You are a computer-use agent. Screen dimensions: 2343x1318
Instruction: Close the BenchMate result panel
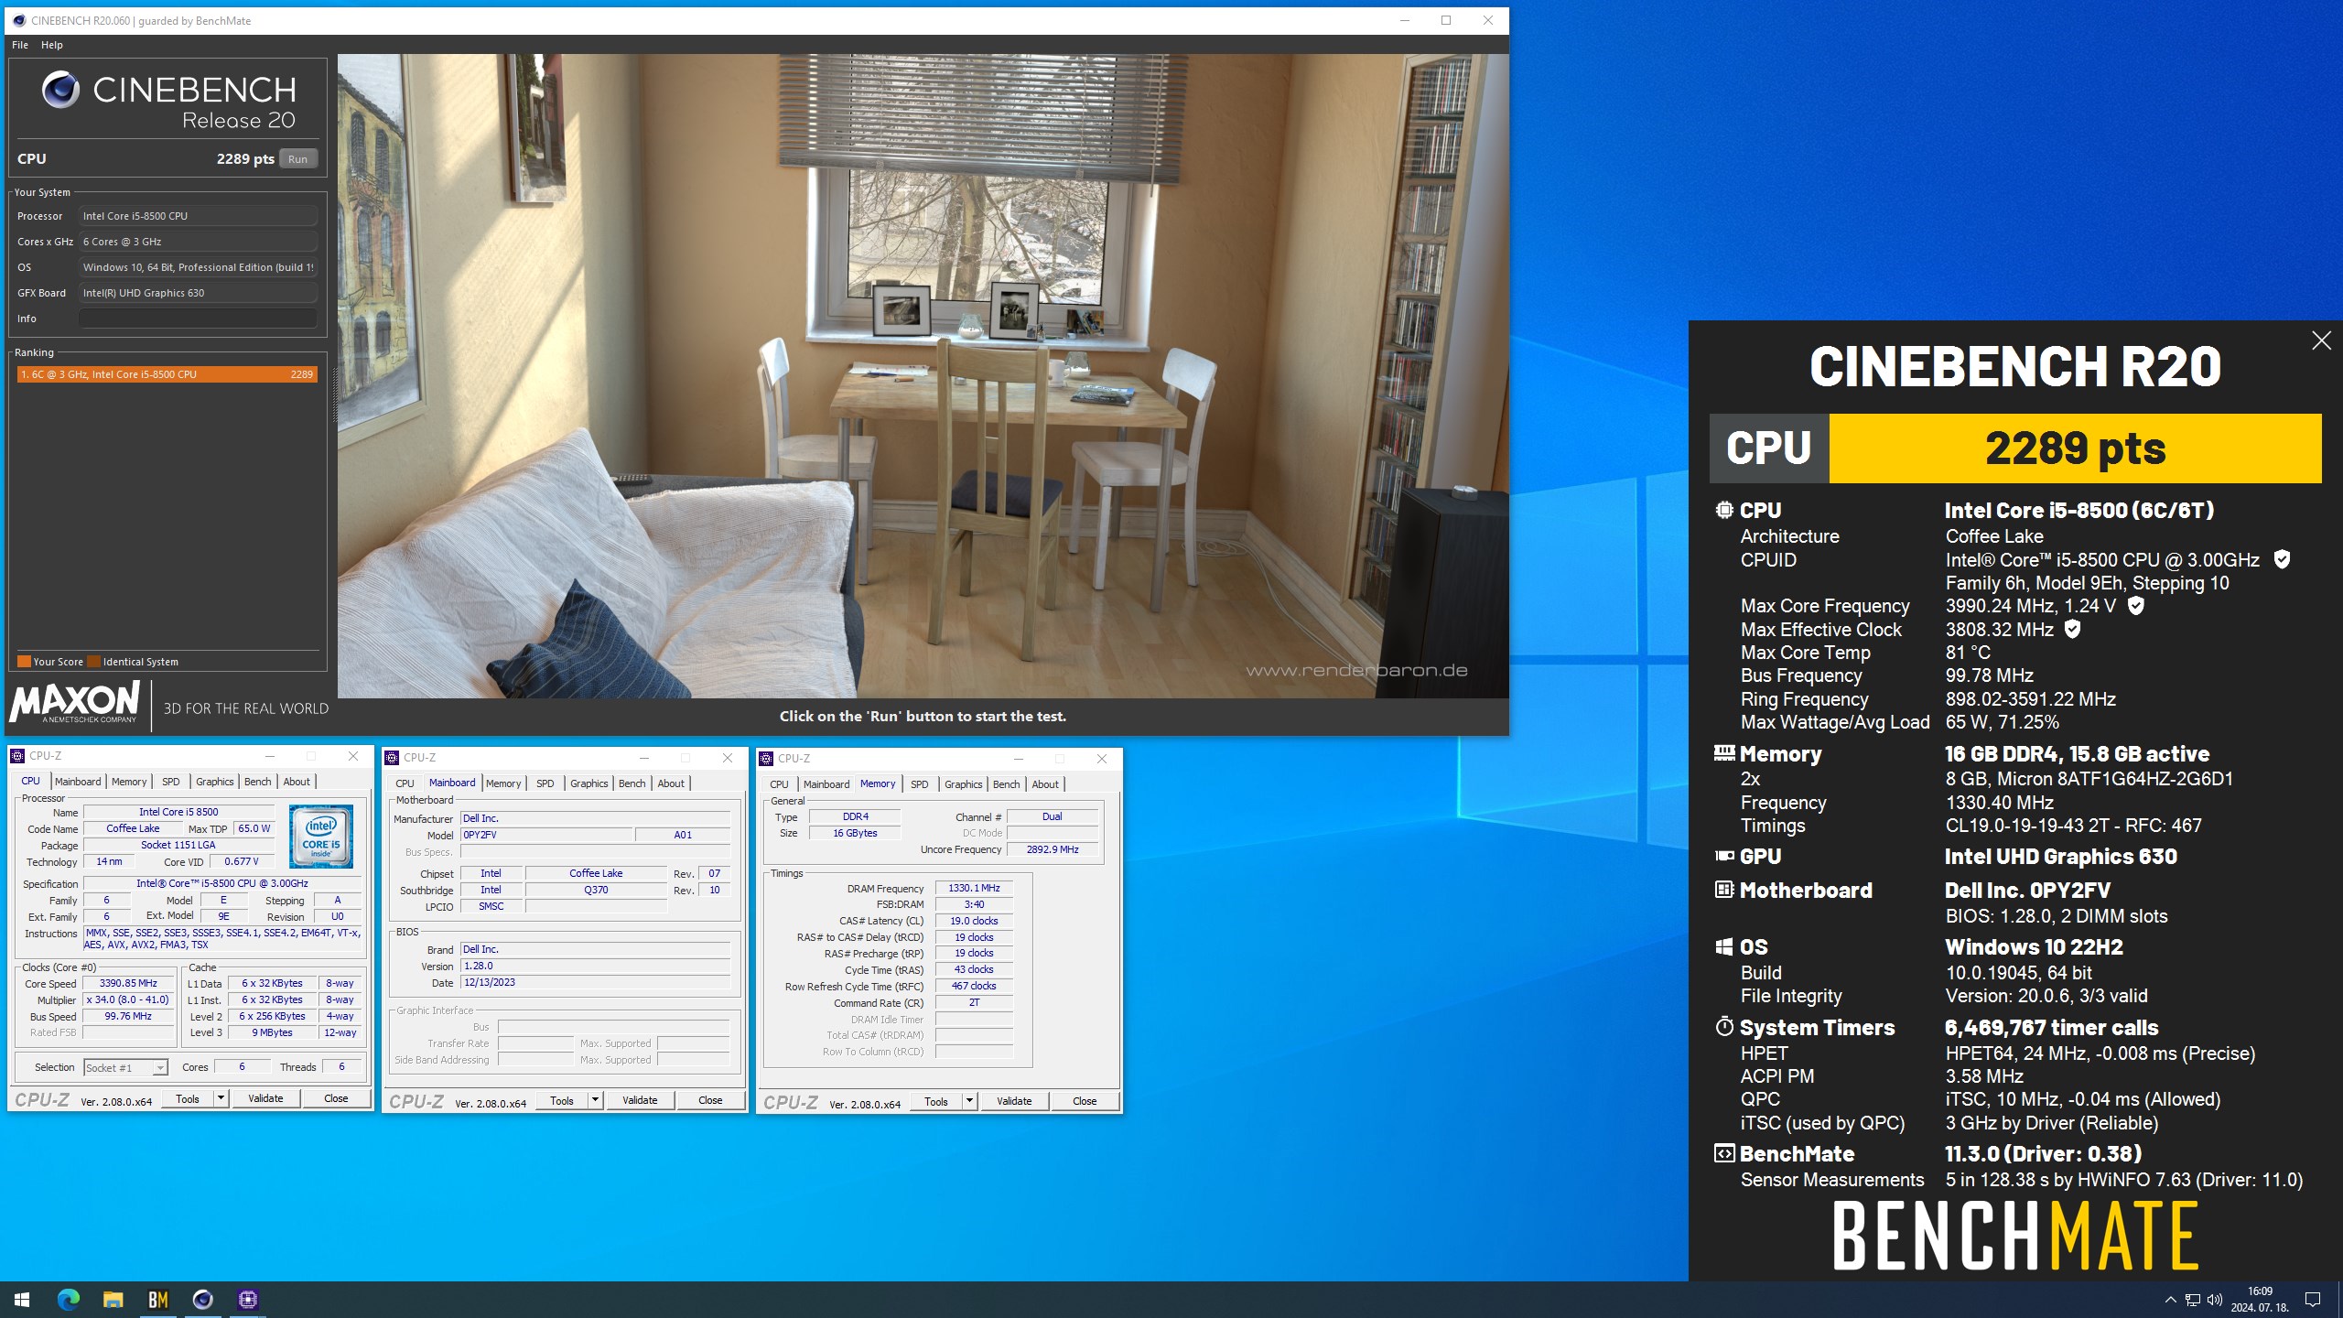(x=2321, y=340)
